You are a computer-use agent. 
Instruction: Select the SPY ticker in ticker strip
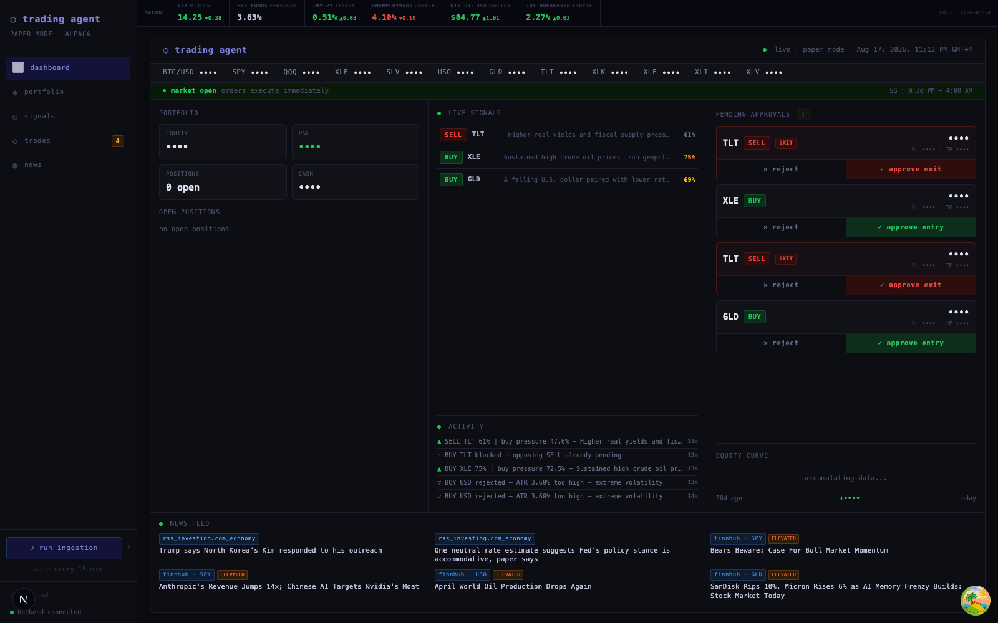pos(250,72)
